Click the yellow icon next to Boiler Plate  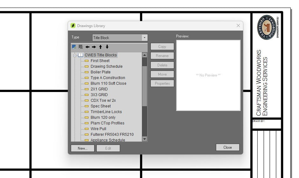87,72
